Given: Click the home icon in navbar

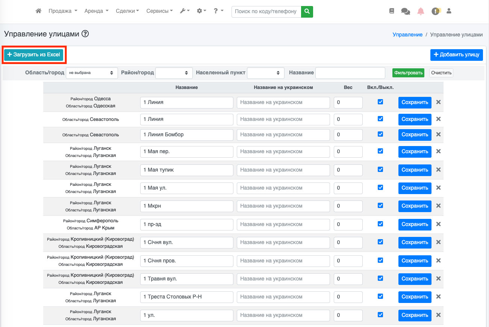Looking at the screenshot, I should pos(38,11).
